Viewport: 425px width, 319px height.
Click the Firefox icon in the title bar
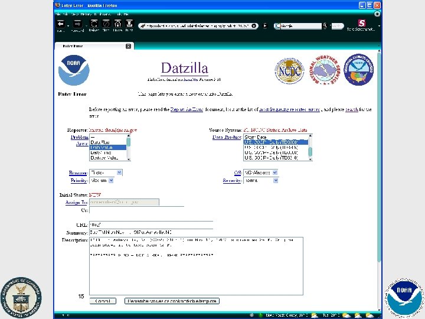(x=57, y=5)
